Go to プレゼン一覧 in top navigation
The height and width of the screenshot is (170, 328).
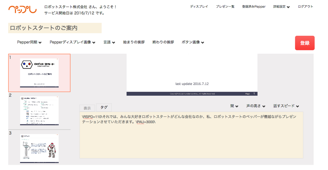click(x=225, y=7)
